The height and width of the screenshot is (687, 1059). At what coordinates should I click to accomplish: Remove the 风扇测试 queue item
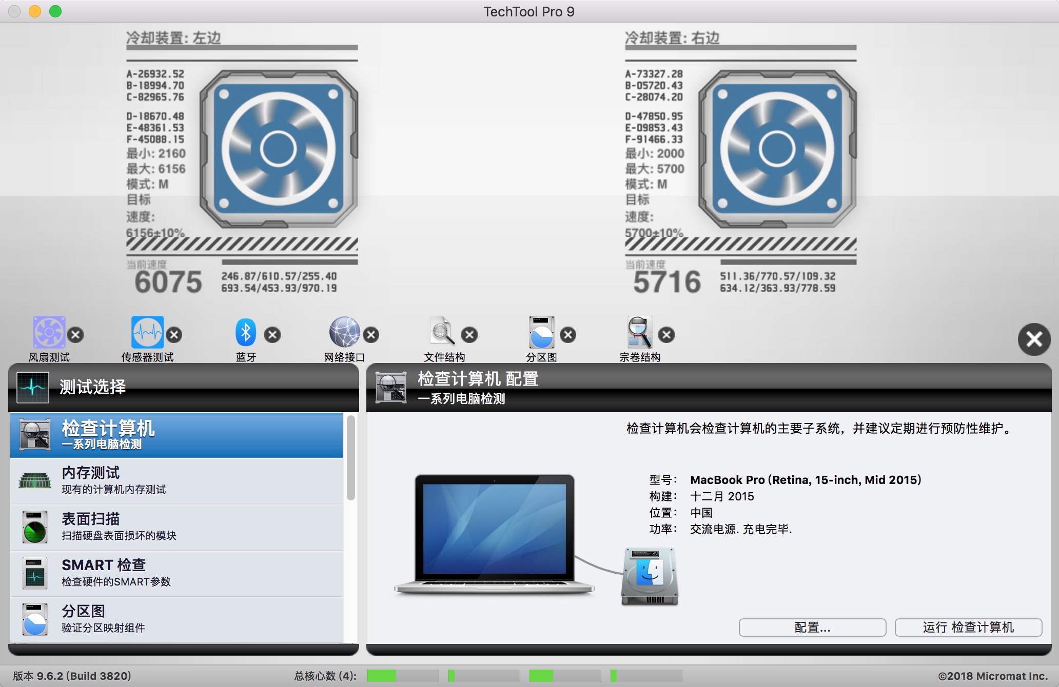[x=76, y=335]
